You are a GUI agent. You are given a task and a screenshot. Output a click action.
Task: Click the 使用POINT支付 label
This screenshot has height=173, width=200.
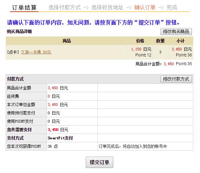tap(20, 121)
